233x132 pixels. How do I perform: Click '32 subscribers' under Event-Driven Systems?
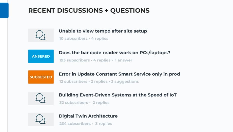pyautogui.click(x=74, y=103)
